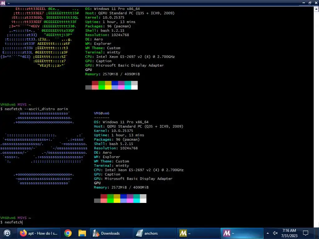This screenshot has width=319, height=239.
Task: Click 'Memory: 2572MiB / 4090MiB' line
Action: pyautogui.click(x=121, y=187)
